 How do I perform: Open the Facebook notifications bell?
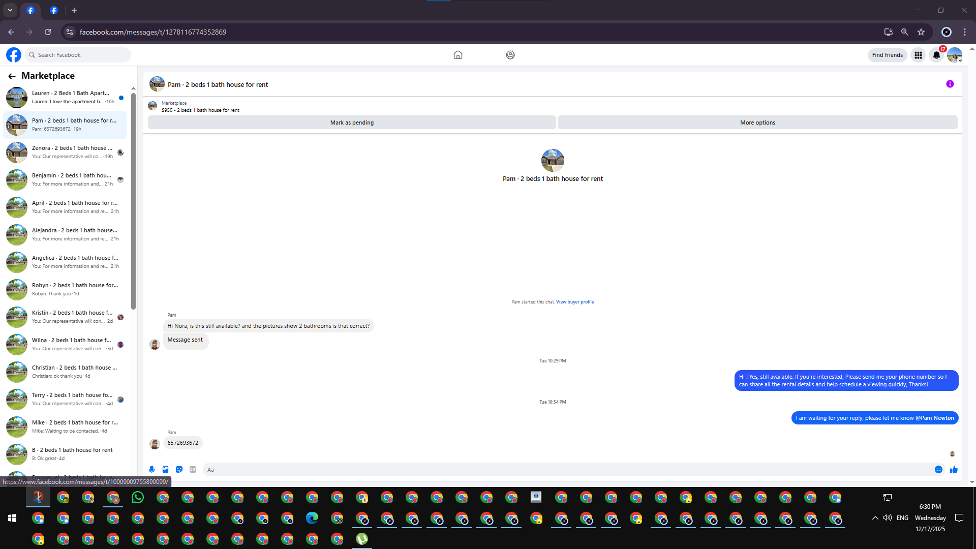(936, 55)
